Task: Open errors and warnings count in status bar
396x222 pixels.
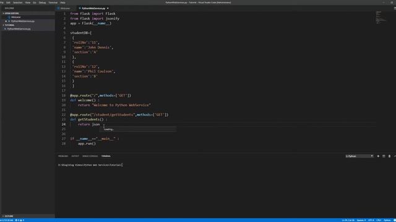Action: [19, 220]
